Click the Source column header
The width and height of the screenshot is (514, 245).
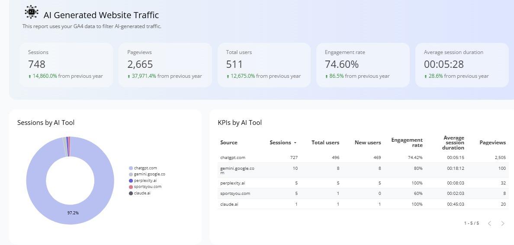[x=228, y=143]
